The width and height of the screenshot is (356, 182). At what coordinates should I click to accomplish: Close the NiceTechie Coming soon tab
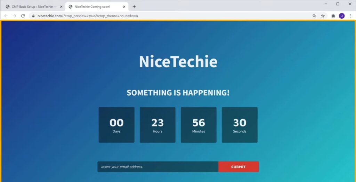pyautogui.click(x=124, y=7)
